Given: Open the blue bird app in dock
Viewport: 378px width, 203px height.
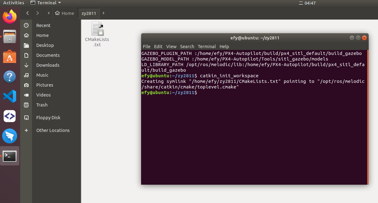Looking at the screenshot, I should (10, 136).
